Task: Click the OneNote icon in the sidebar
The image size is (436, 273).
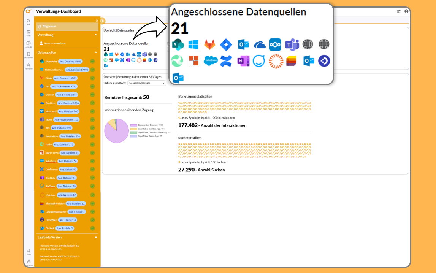Action: (x=42, y=178)
